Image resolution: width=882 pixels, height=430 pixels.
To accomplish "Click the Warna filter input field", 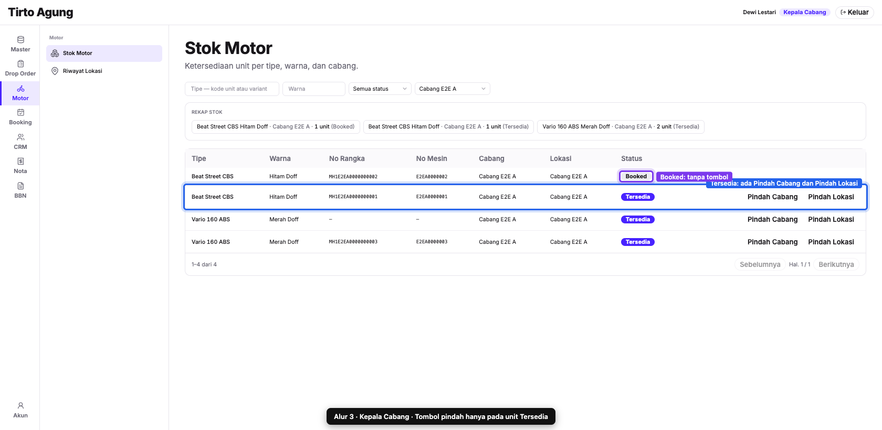I will (314, 89).
